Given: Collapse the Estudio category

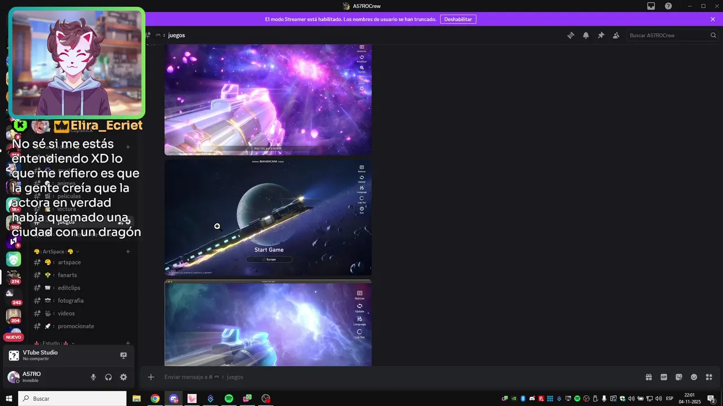Looking at the screenshot, I should (x=54, y=343).
